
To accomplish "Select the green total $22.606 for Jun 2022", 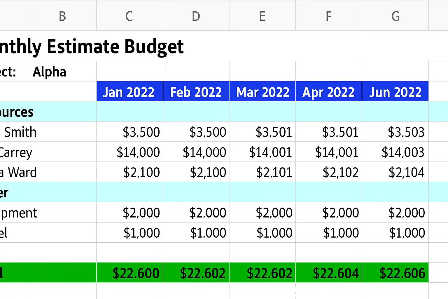I will [395, 273].
